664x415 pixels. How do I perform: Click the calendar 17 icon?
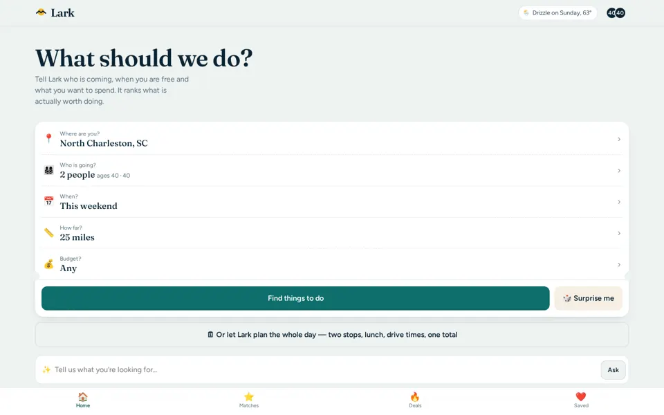coord(48,201)
